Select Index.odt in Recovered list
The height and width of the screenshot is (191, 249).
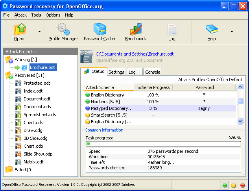click(x=33, y=91)
